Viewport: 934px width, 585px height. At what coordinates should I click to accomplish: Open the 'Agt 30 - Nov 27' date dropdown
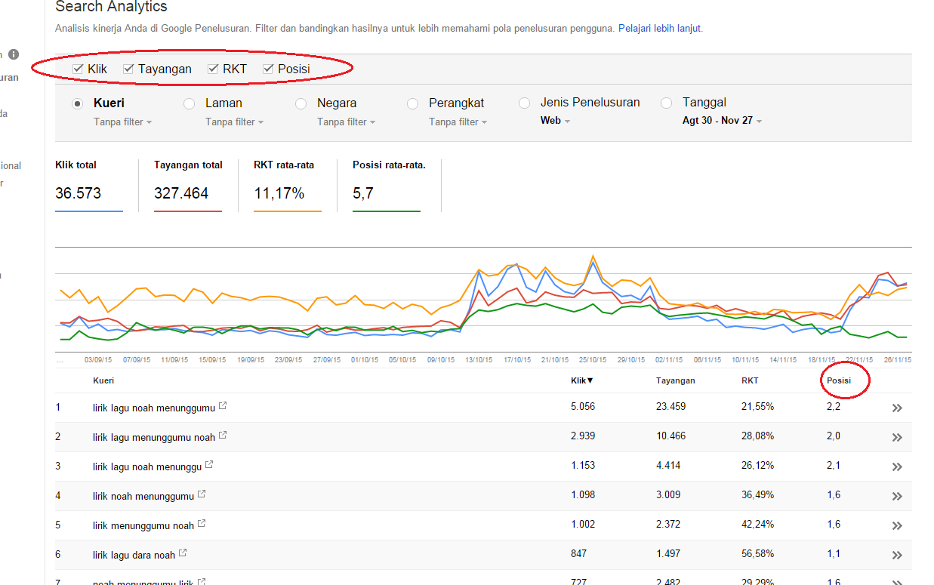tap(722, 121)
